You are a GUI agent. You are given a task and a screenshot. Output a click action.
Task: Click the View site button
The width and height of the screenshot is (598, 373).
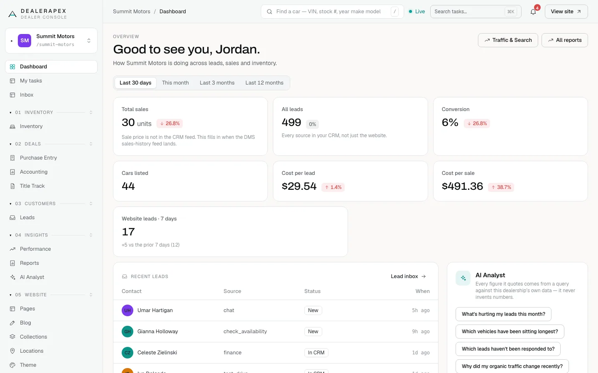[566, 12]
